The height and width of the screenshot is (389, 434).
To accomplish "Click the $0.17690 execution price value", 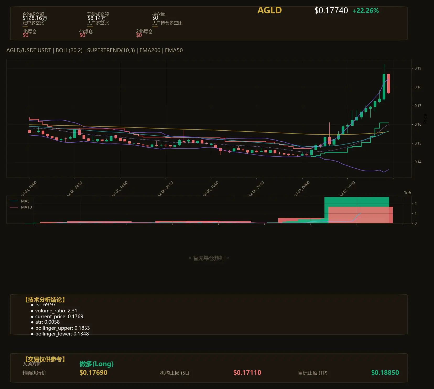I will point(93,372).
